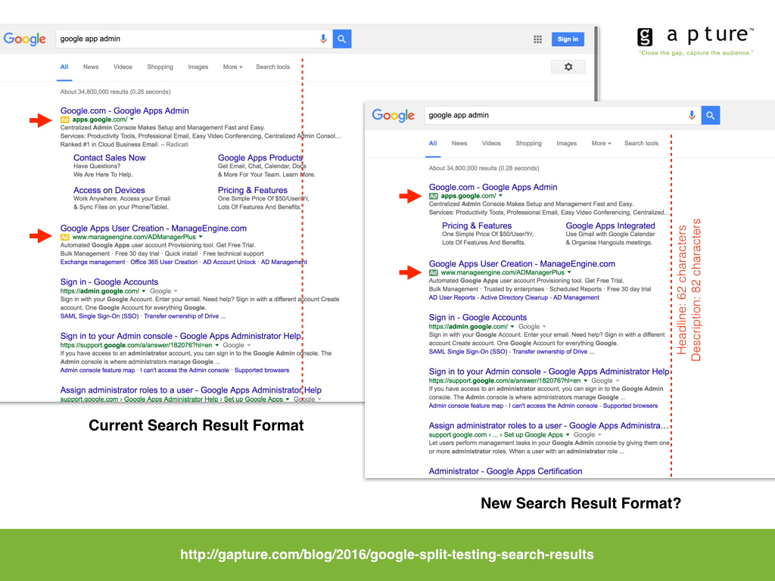Open Assign administrator roles result in left window

point(191,390)
